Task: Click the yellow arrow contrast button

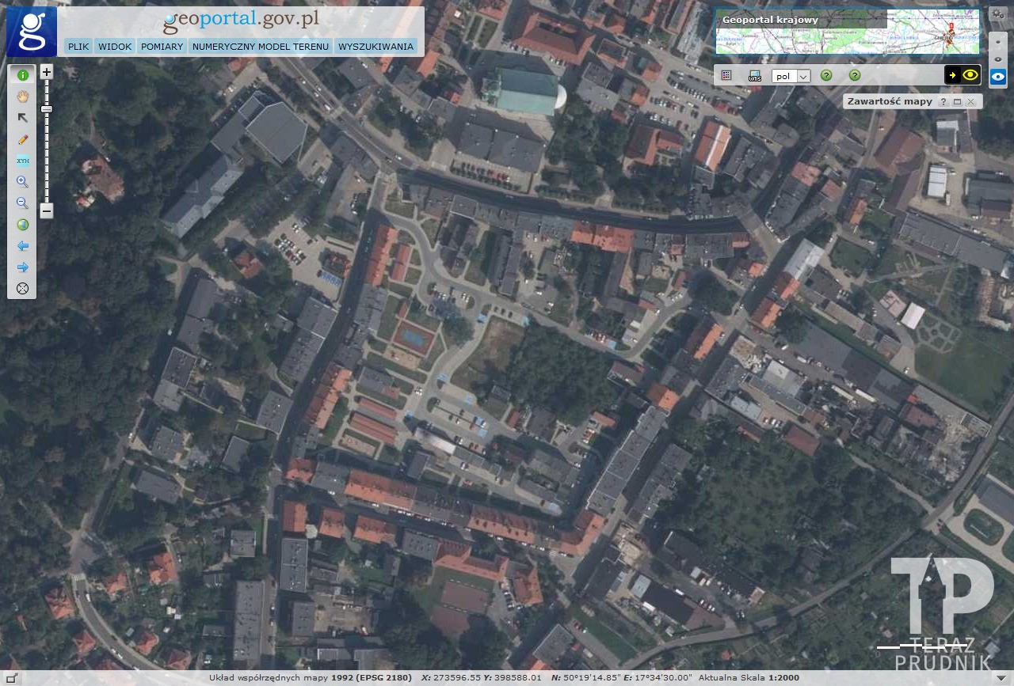Action: tap(952, 75)
